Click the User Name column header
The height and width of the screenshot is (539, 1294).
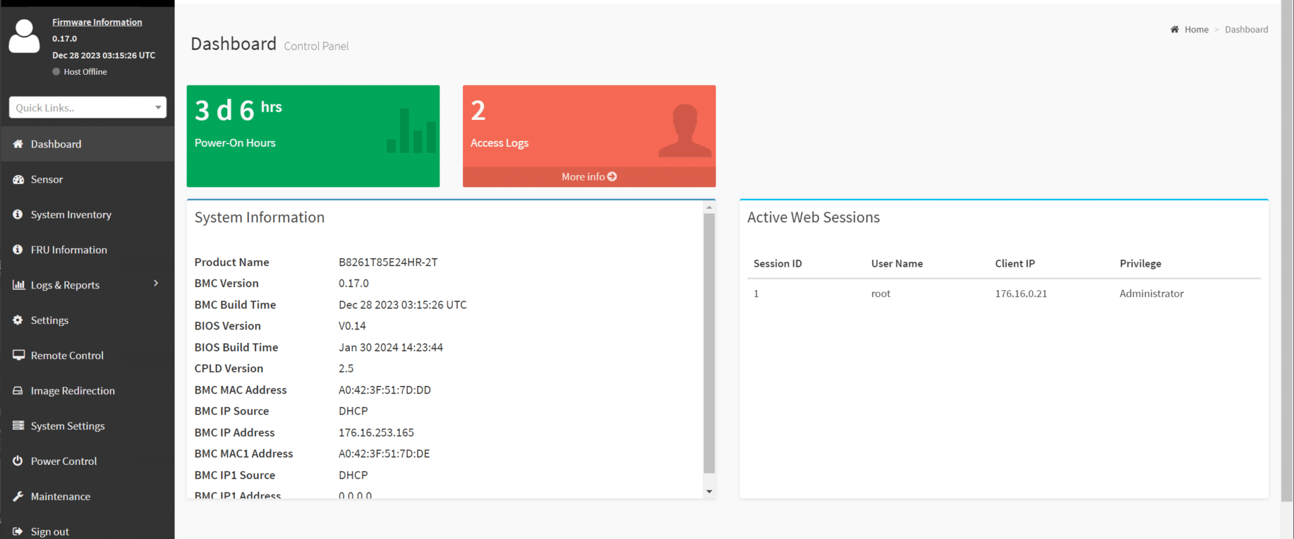[x=897, y=263]
